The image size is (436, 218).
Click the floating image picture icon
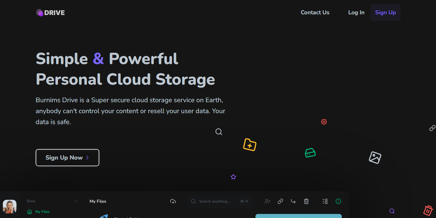coord(375,158)
